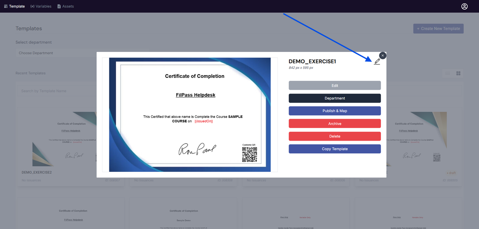Click the Edit button in the dialog
The width and height of the screenshot is (479, 229).
[x=335, y=86]
